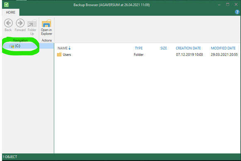Click modified date "29.03.2021 20:55"
Viewport: 241px width, 161px height.
pos(224,54)
